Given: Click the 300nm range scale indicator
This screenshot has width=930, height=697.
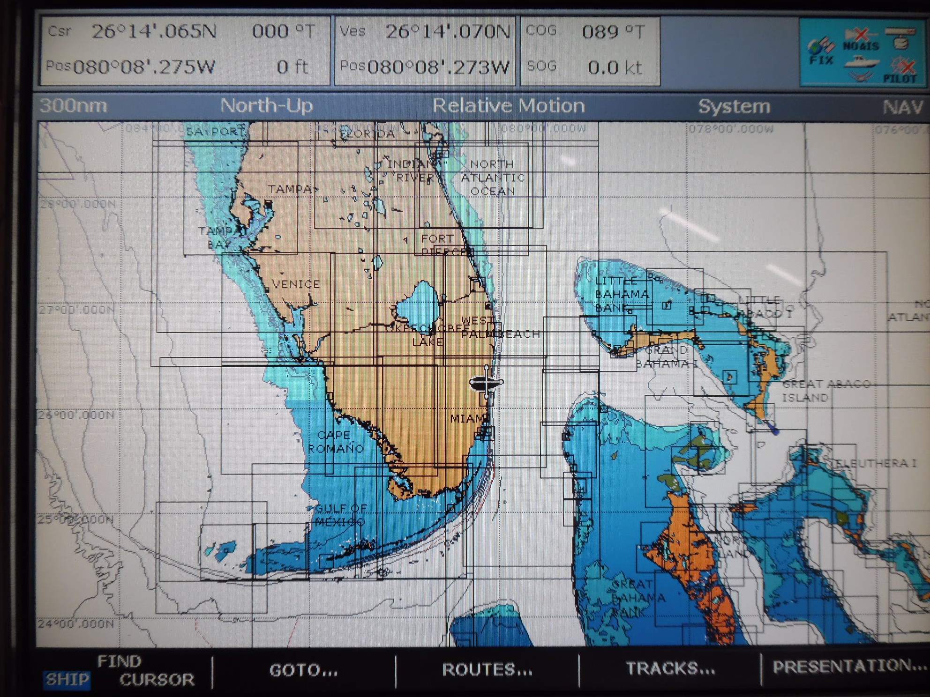Looking at the screenshot, I should [73, 105].
